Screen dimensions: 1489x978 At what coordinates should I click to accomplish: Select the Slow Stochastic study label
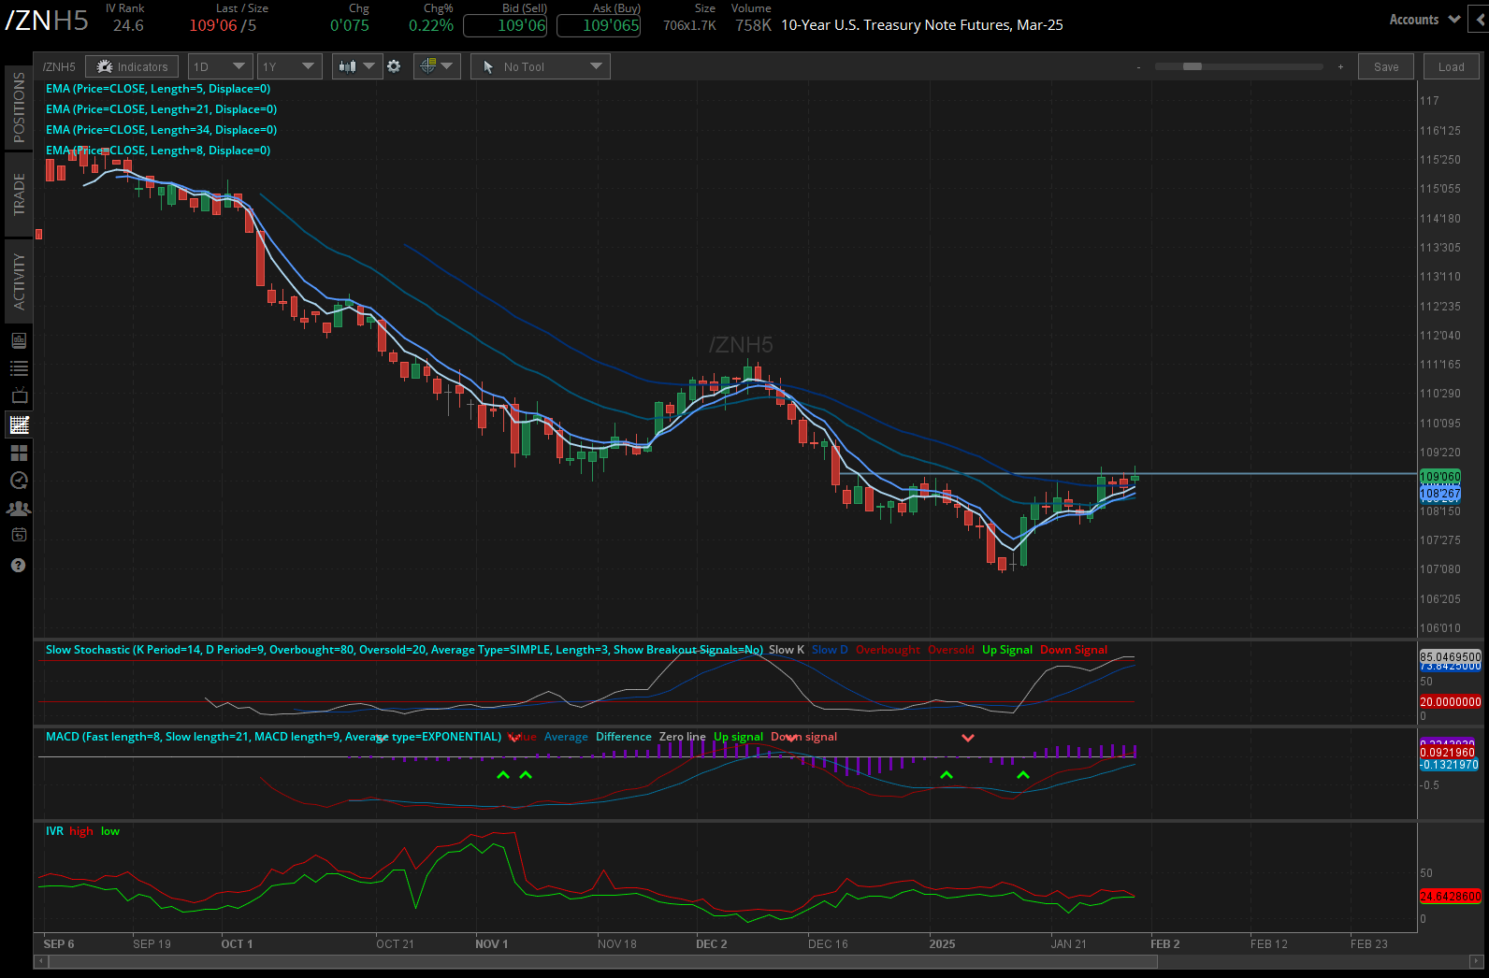[404, 650]
